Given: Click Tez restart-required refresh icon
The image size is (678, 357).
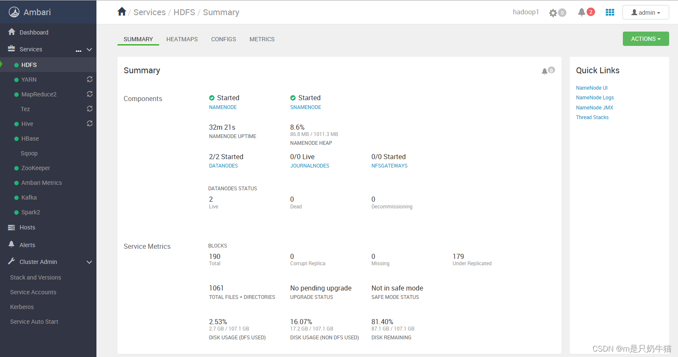Looking at the screenshot, I should click(90, 109).
